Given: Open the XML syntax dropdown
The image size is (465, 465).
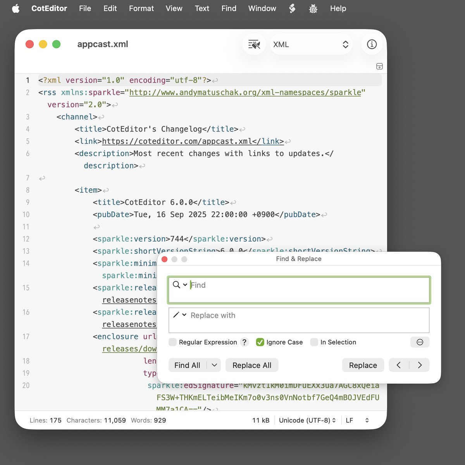Looking at the screenshot, I should (x=311, y=45).
